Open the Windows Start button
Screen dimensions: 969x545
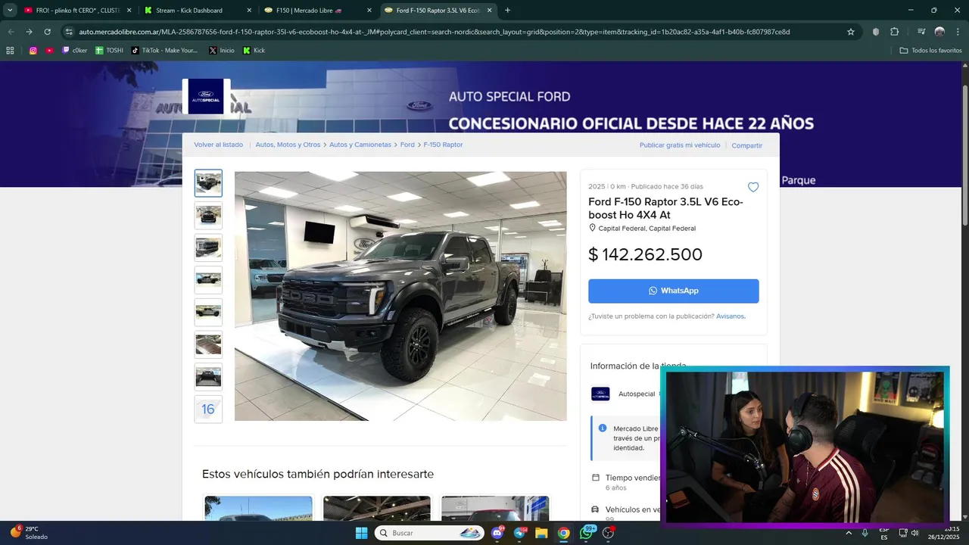point(361,533)
